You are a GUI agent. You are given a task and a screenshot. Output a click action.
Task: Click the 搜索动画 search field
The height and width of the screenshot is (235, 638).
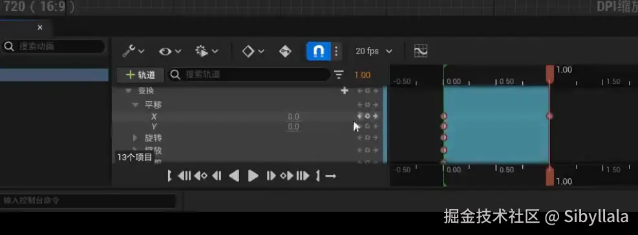click(53, 46)
